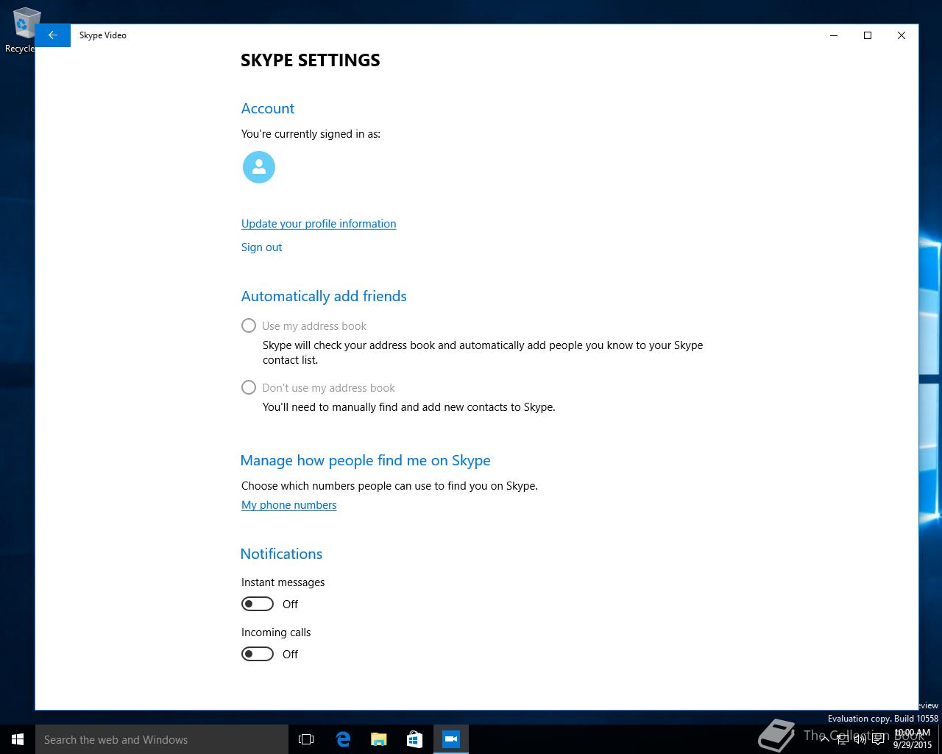The width and height of the screenshot is (942, 754).
Task: Open My phone numbers link
Action: click(x=288, y=505)
